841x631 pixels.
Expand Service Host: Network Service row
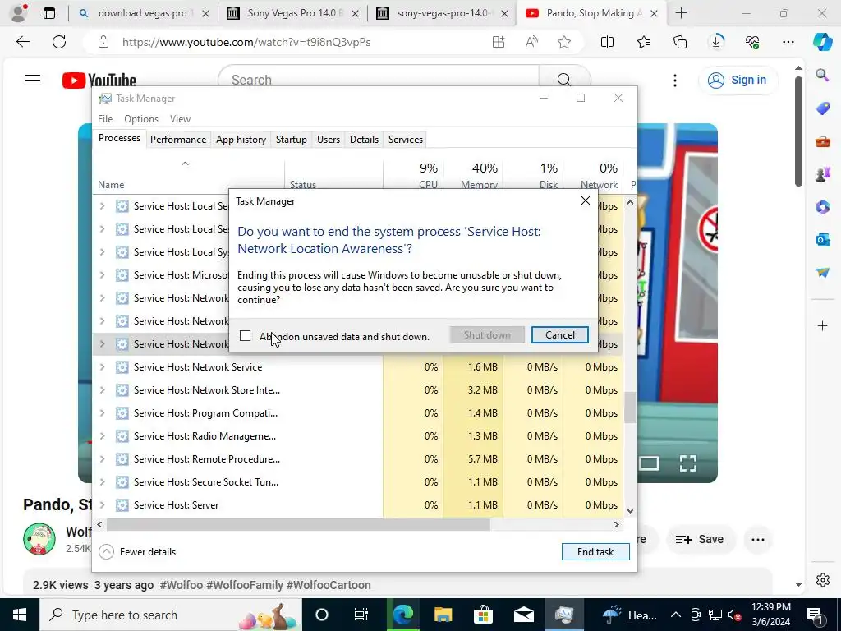[102, 367]
